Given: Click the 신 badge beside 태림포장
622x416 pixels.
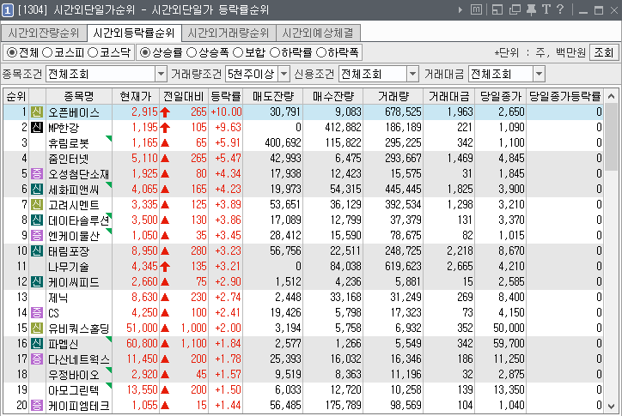Looking at the screenshot, I should pos(37,250).
